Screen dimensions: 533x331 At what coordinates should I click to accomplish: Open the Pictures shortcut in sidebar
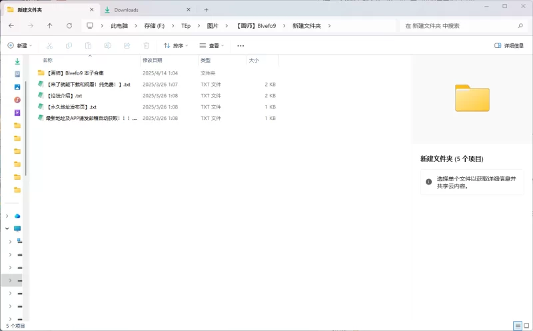click(x=17, y=87)
